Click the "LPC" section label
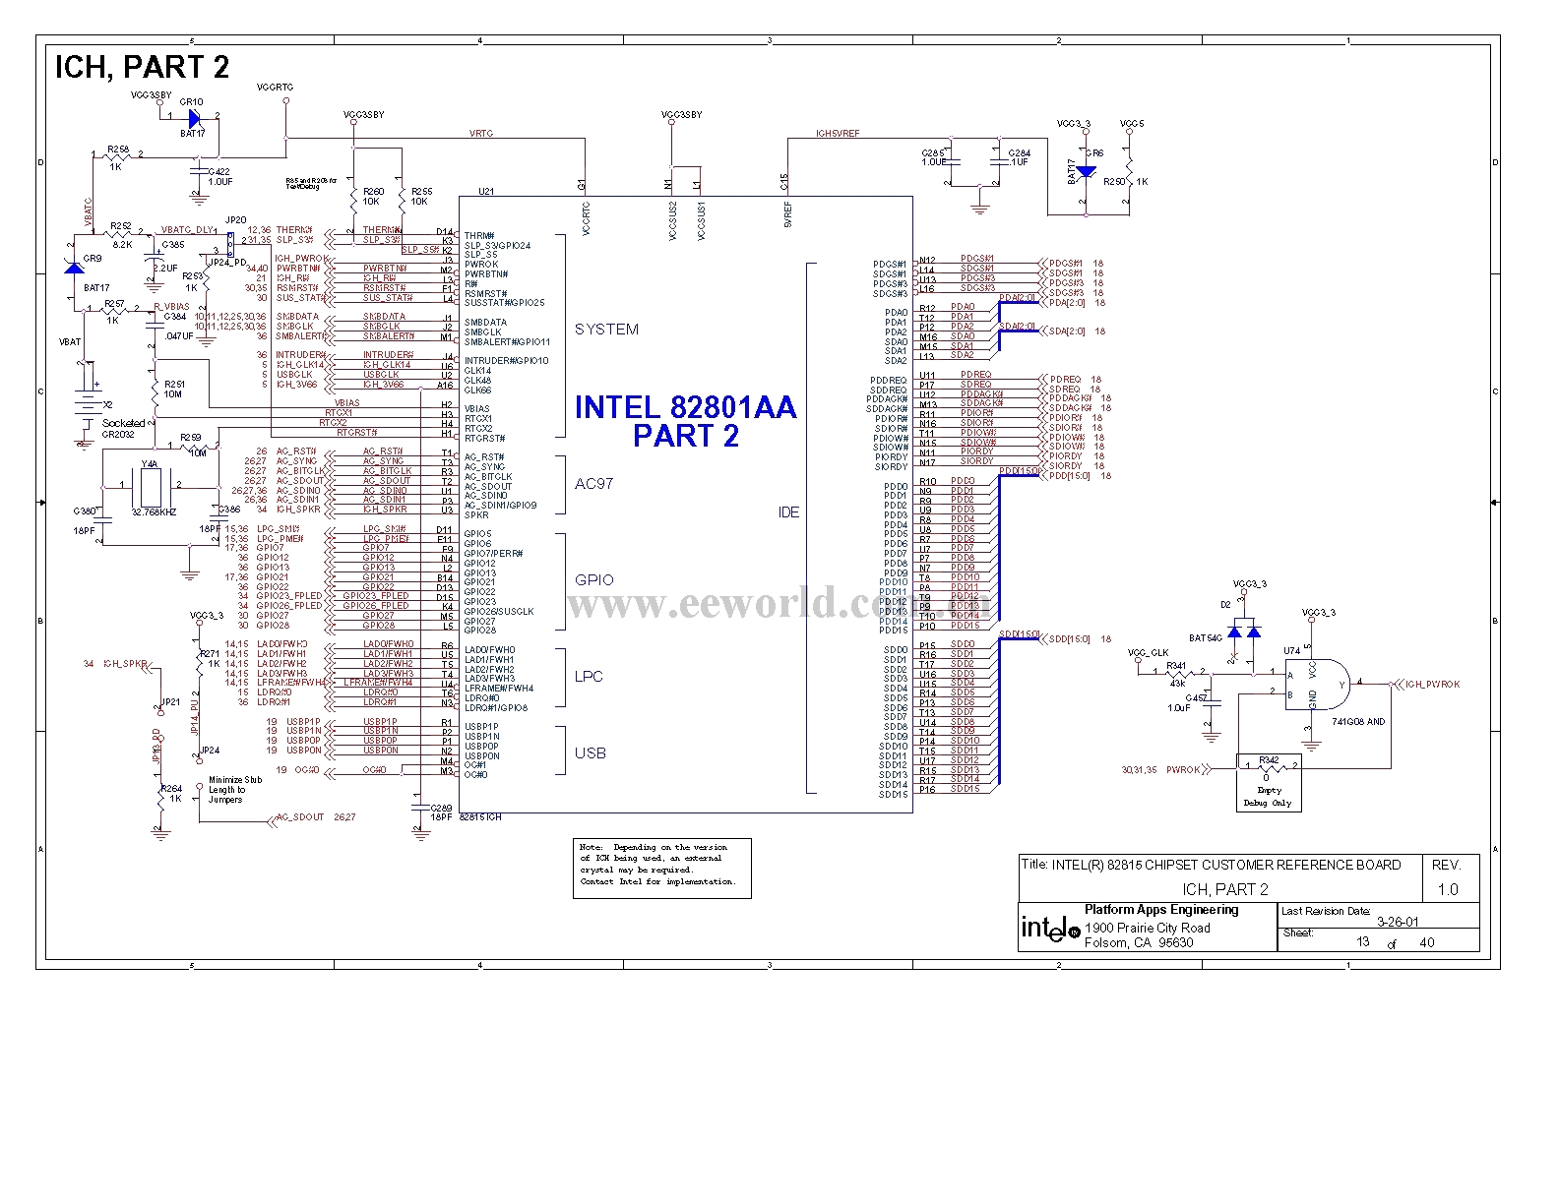The image size is (1559, 1203). click(589, 677)
